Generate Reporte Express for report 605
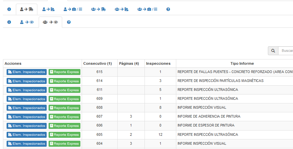 coord(64,135)
